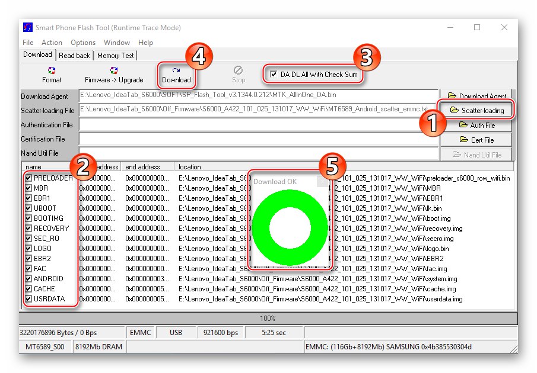Toggle the CACHE partition checkbox
Viewport: 537px width, 373px height.
[x=28, y=289]
